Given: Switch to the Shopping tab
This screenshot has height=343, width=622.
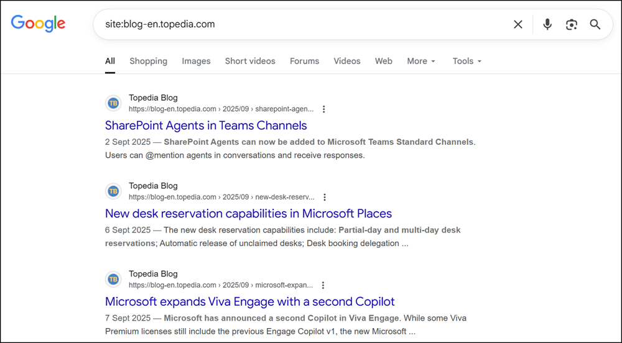Looking at the screenshot, I should tap(148, 61).
